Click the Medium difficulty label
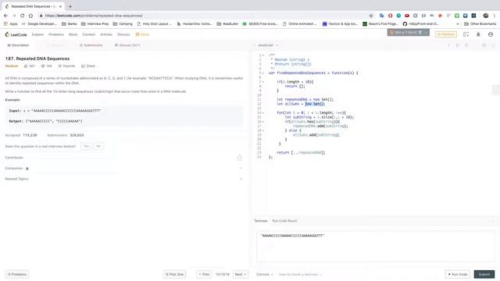Screen dimensions: 500x281 [x=12, y=66]
